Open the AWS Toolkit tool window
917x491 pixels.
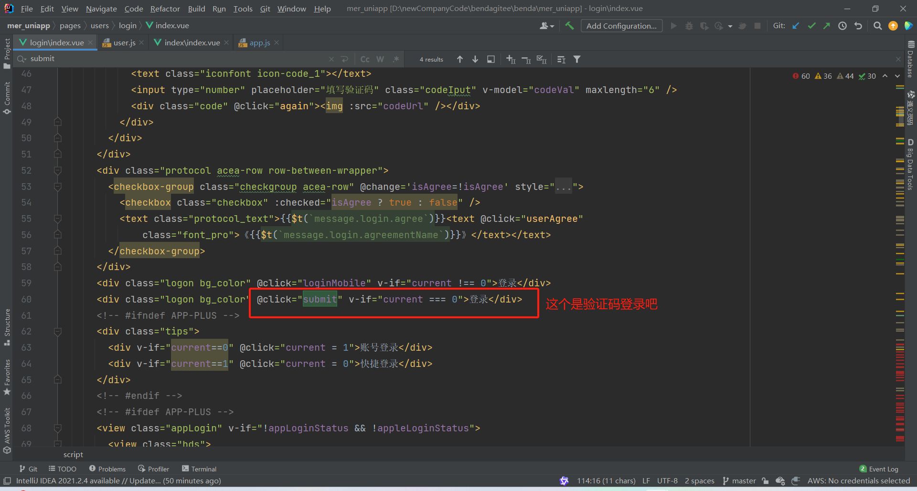pyautogui.click(x=7, y=430)
